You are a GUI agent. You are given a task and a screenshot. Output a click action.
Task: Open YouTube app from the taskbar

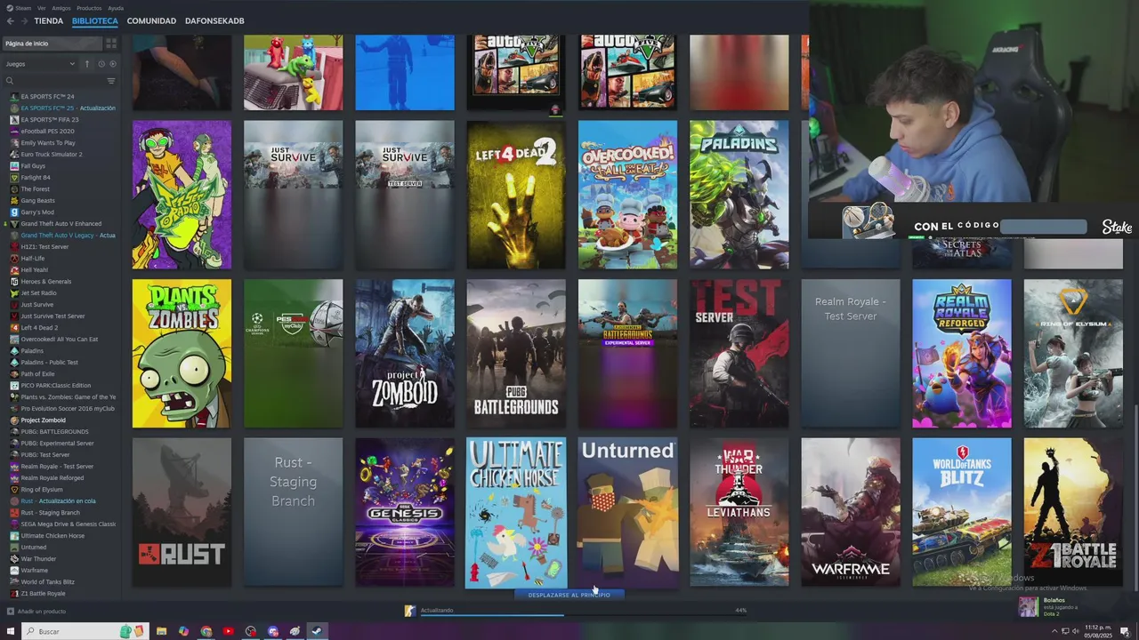coord(228,631)
